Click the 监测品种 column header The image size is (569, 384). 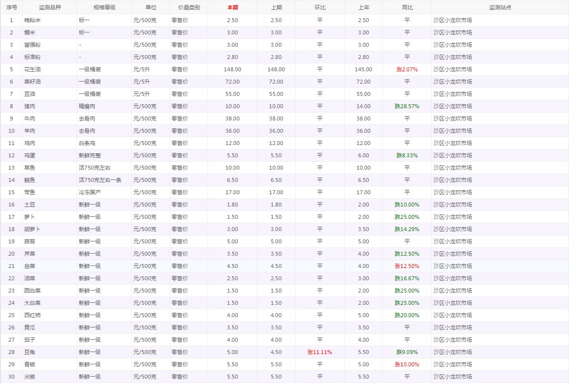[x=50, y=7]
